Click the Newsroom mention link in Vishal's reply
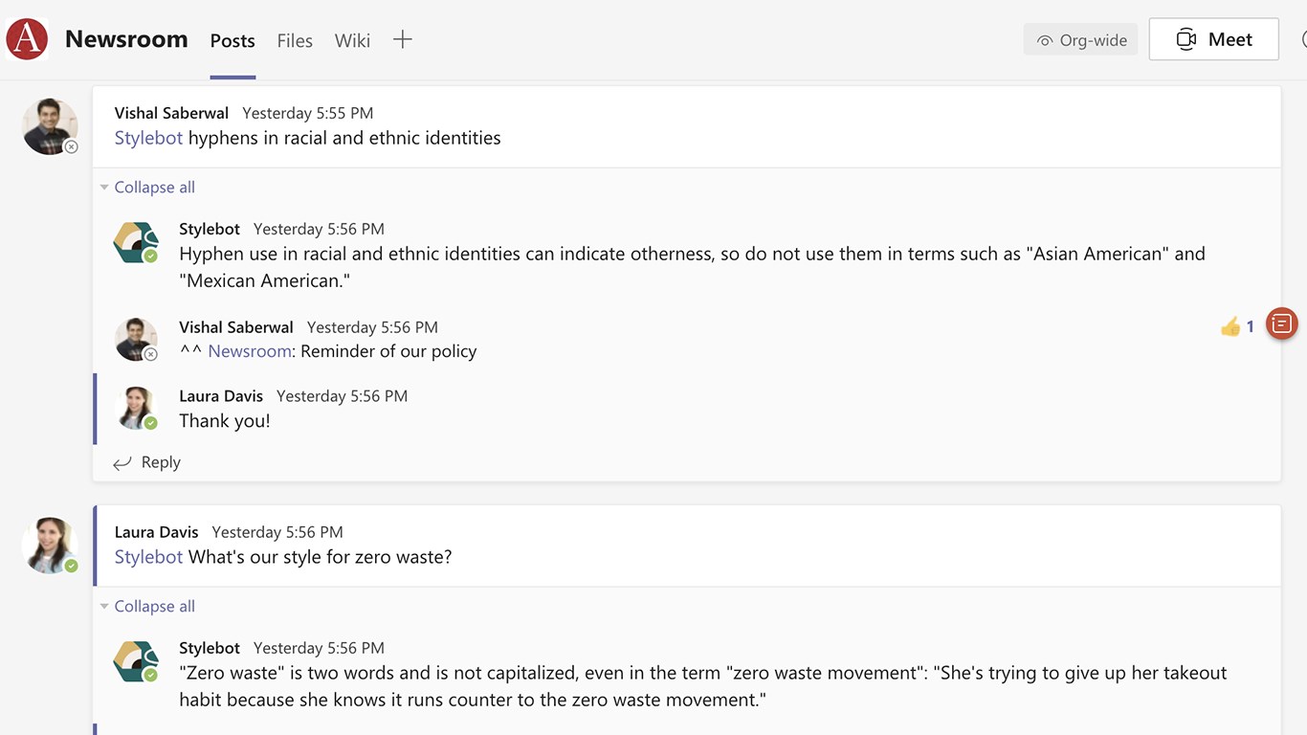 pos(249,351)
